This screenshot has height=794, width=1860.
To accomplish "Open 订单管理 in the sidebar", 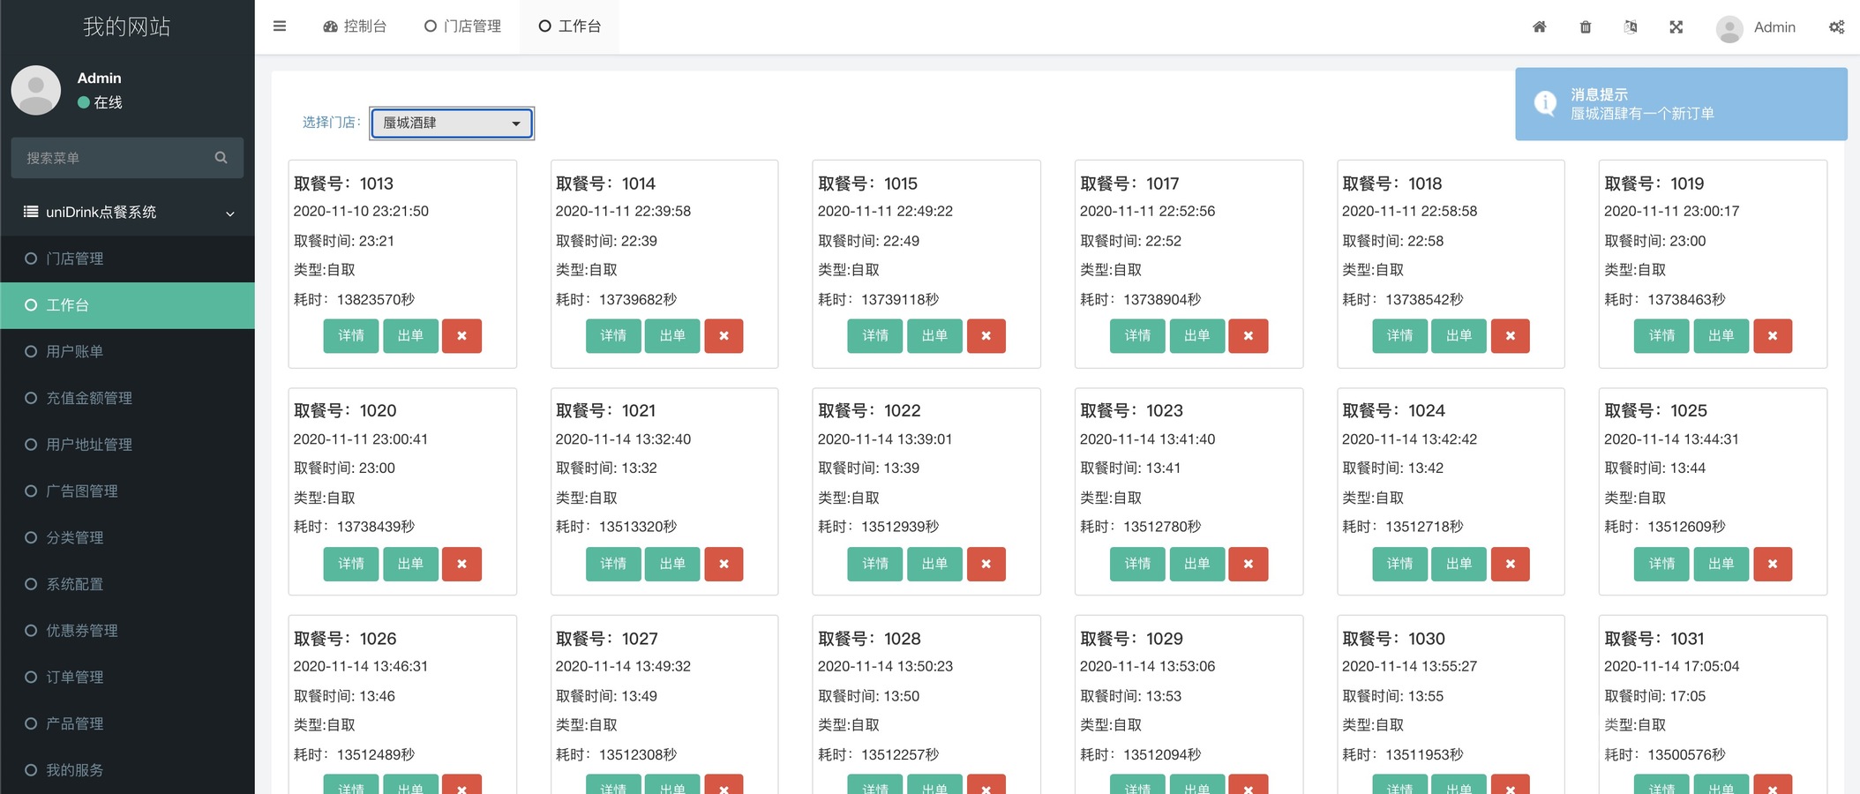I will tap(75, 677).
